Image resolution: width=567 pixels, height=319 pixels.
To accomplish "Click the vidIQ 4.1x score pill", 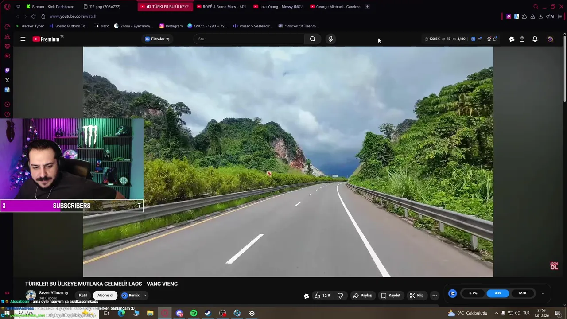I will (x=498, y=293).
